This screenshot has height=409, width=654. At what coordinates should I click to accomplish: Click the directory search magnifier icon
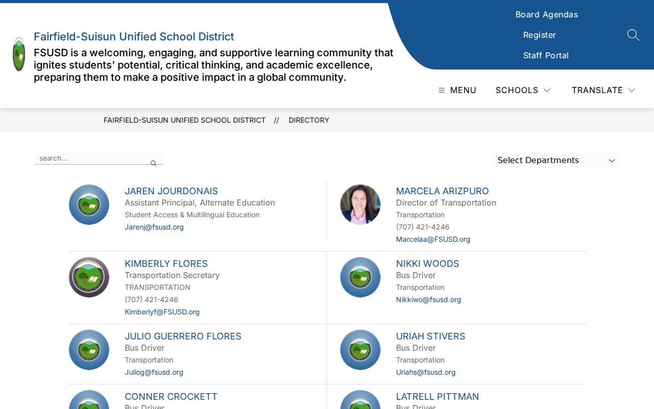point(153,164)
